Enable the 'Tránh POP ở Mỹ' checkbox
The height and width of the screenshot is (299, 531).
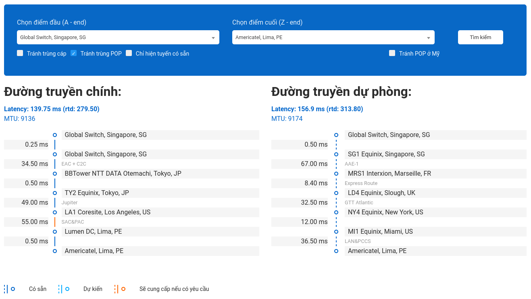pos(391,53)
